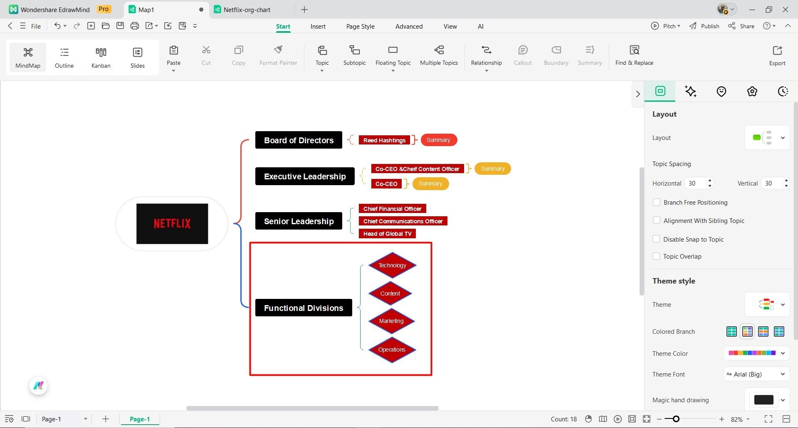This screenshot has height=428, width=798.
Task: Open the history clock panel tab
Action: click(x=783, y=91)
